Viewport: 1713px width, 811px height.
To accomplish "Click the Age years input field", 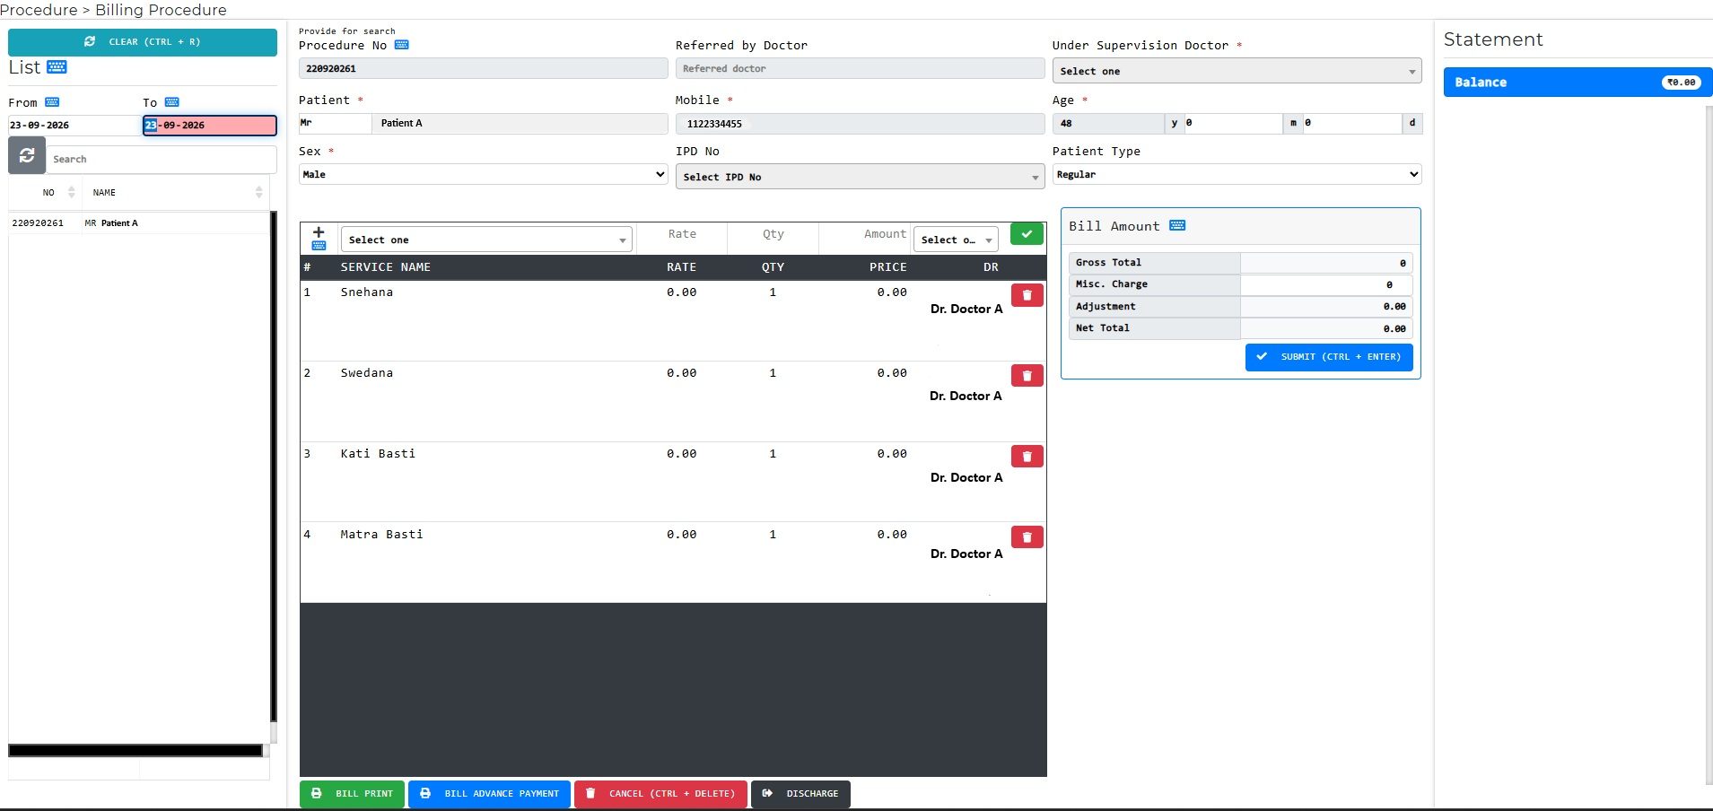I will (x=1108, y=123).
